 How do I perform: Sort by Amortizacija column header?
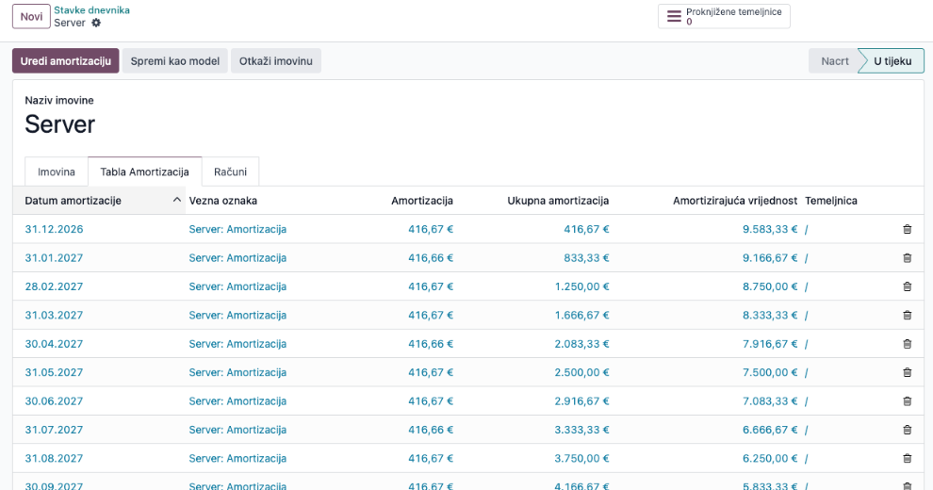click(x=422, y=201)
